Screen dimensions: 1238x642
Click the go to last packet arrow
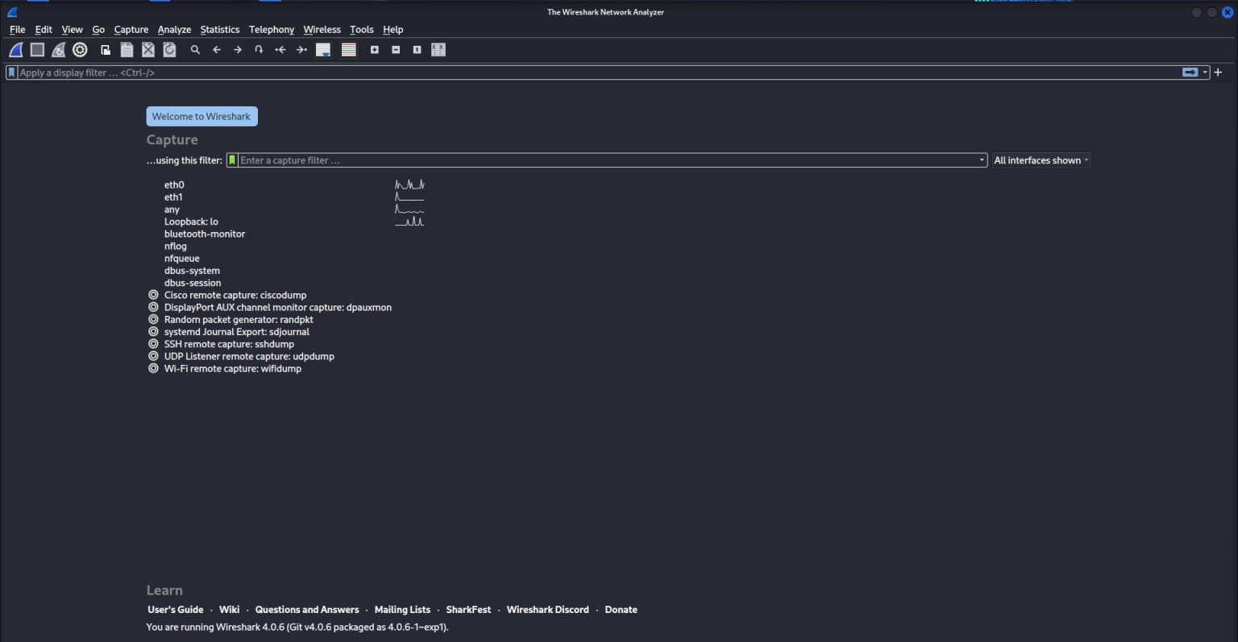(301, 49)
